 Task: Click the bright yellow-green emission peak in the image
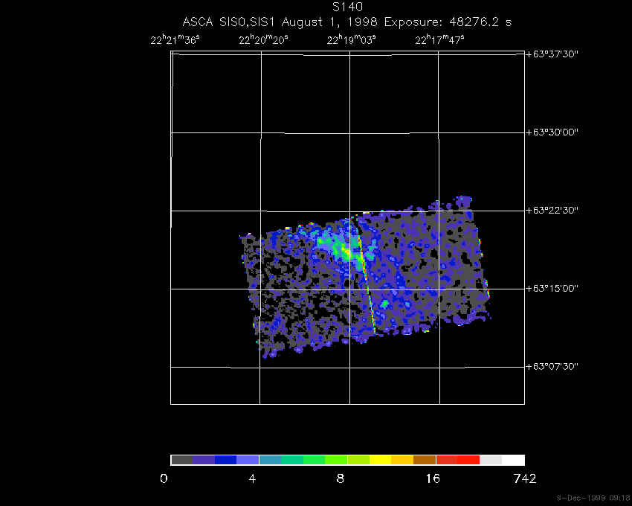(x=346, y=252)
